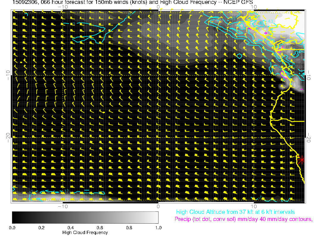Click the 'High Cloud Frequency' colorbar caption
This screenshot has height=242, width=314.
85,233
